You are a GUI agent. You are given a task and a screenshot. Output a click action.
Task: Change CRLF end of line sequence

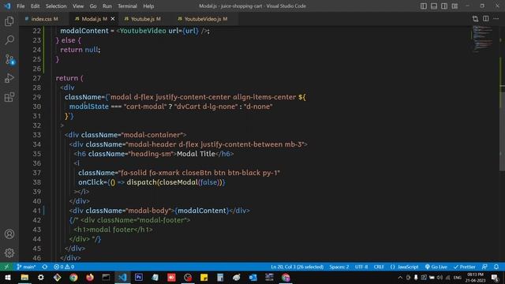pos(379,267)
